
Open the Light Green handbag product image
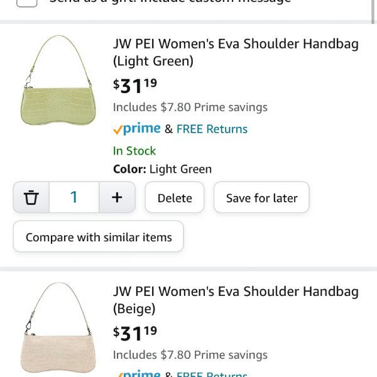click(x=58, y=80)
